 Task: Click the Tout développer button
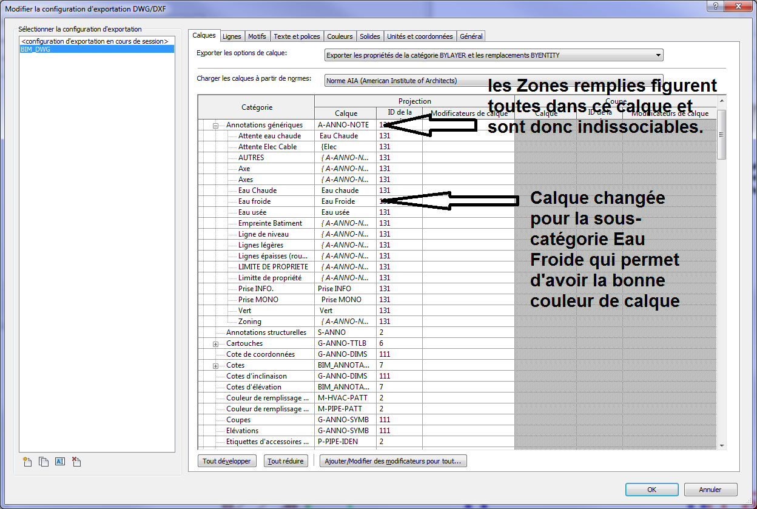click(227, 461)
